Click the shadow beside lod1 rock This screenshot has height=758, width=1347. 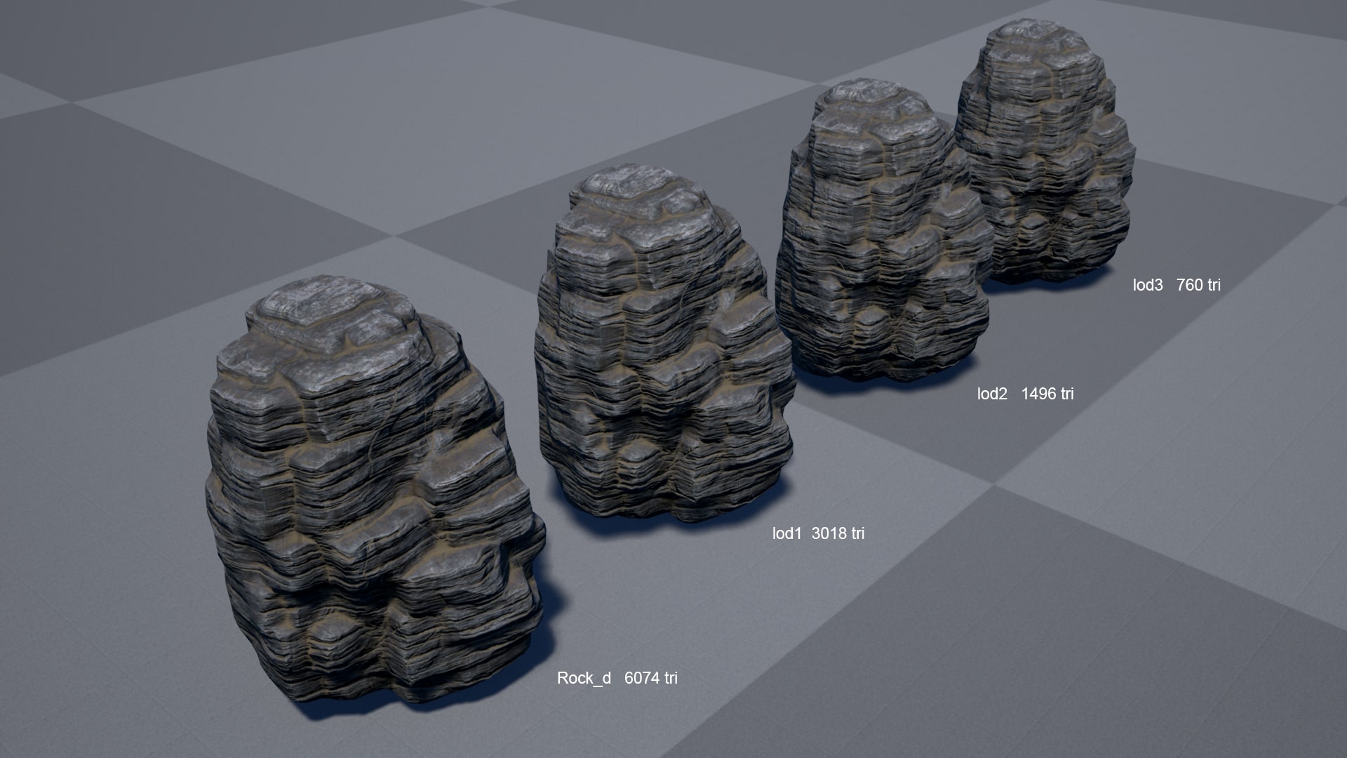coord(744,512)
